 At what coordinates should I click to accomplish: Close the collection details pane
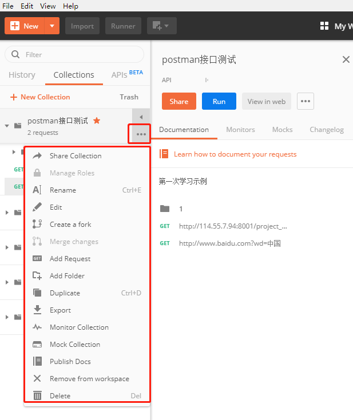[346, 59]
